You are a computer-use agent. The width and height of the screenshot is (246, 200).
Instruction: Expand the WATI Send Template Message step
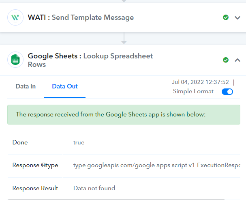pos(237,17)
